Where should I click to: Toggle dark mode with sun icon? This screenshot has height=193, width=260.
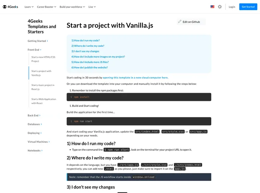tap(220, 7)
